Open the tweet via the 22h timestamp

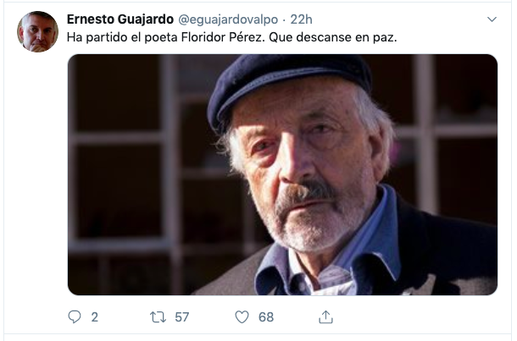(x=301, y=19)
